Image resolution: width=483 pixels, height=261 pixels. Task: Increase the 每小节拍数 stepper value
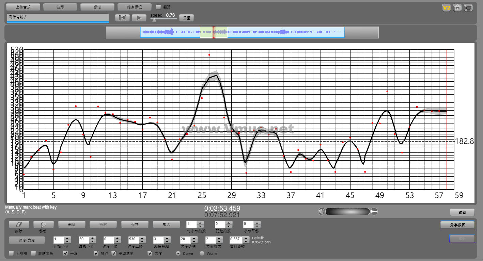pyautogui.click(x=200, y=223)
